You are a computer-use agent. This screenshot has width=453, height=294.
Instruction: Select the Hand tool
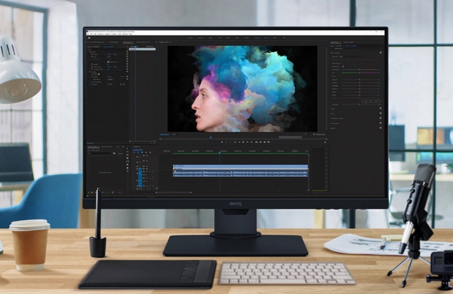click(128, 168)
